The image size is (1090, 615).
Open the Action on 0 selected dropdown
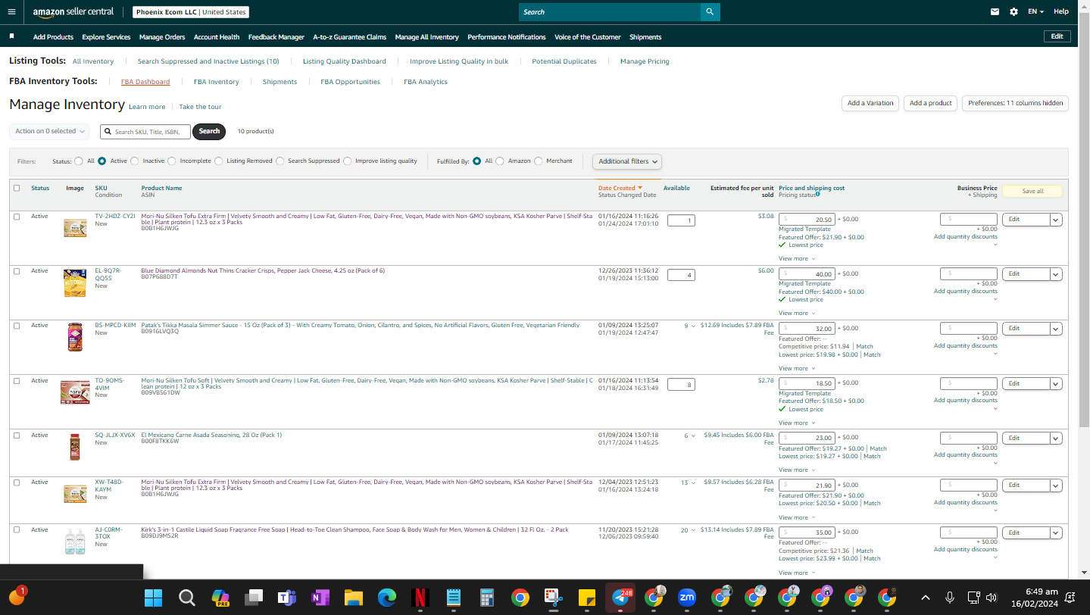(49, 131)
